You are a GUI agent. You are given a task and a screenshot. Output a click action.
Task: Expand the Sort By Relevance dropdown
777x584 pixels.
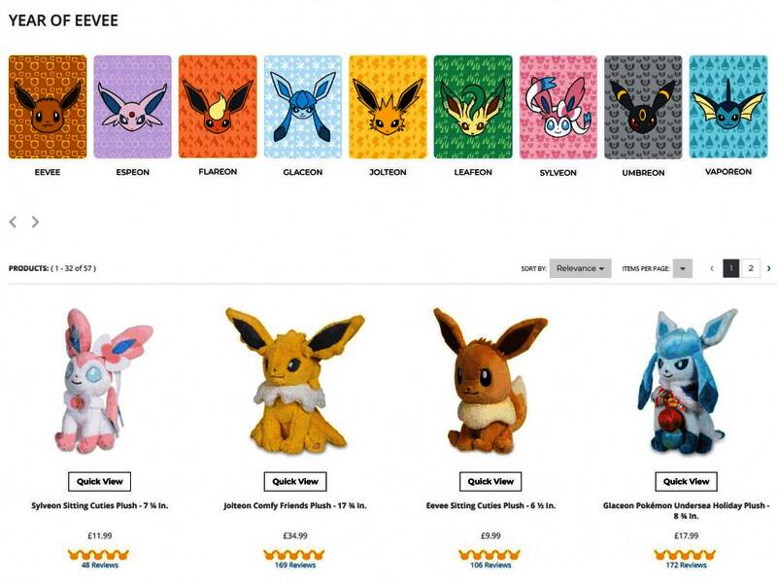pos(580,268)
